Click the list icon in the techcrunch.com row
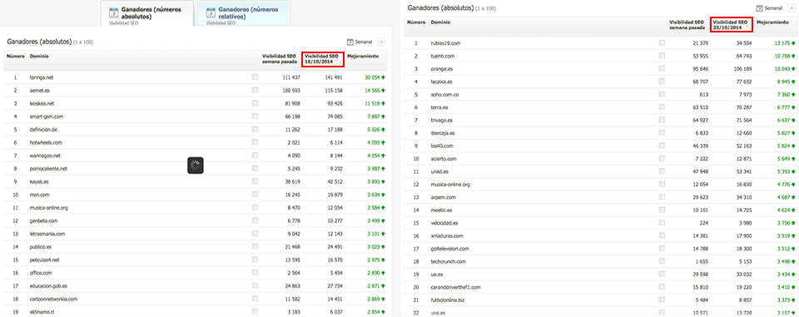The width and height of the screenshot is (799, 317). [x=662, y=262]
